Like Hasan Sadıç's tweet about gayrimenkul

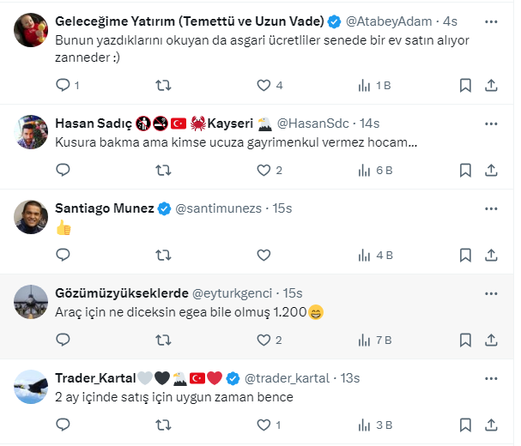[x=264, y=170]
